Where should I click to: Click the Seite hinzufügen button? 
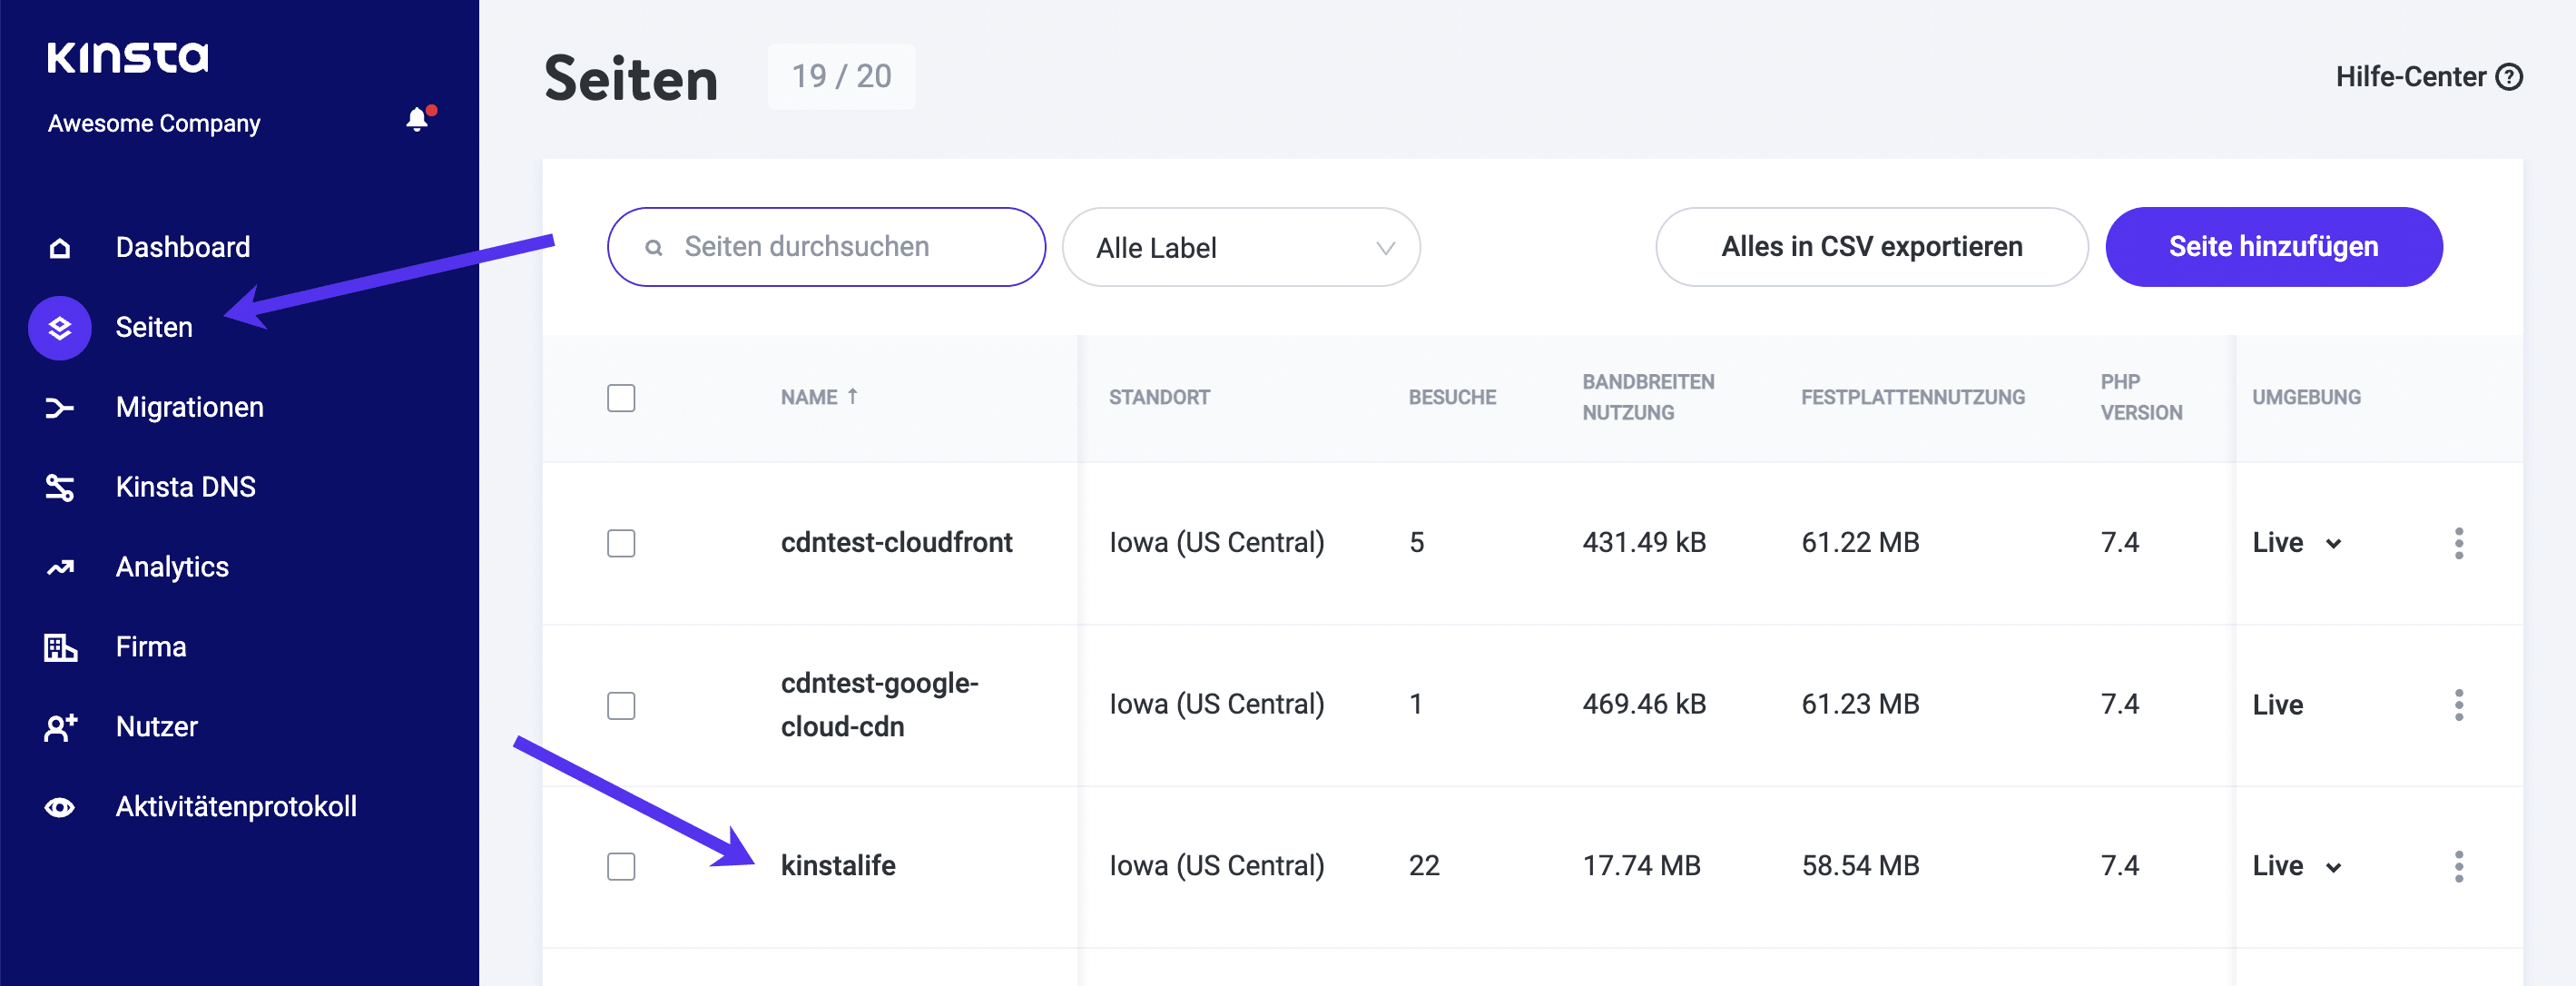tap(2273, 247)
